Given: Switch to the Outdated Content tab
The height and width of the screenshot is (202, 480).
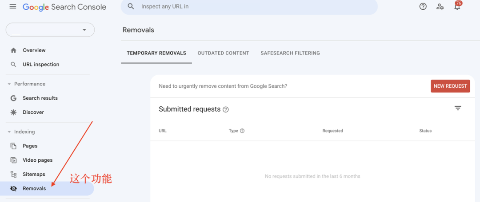Looking at the screenshot, I should pos(223,53).
